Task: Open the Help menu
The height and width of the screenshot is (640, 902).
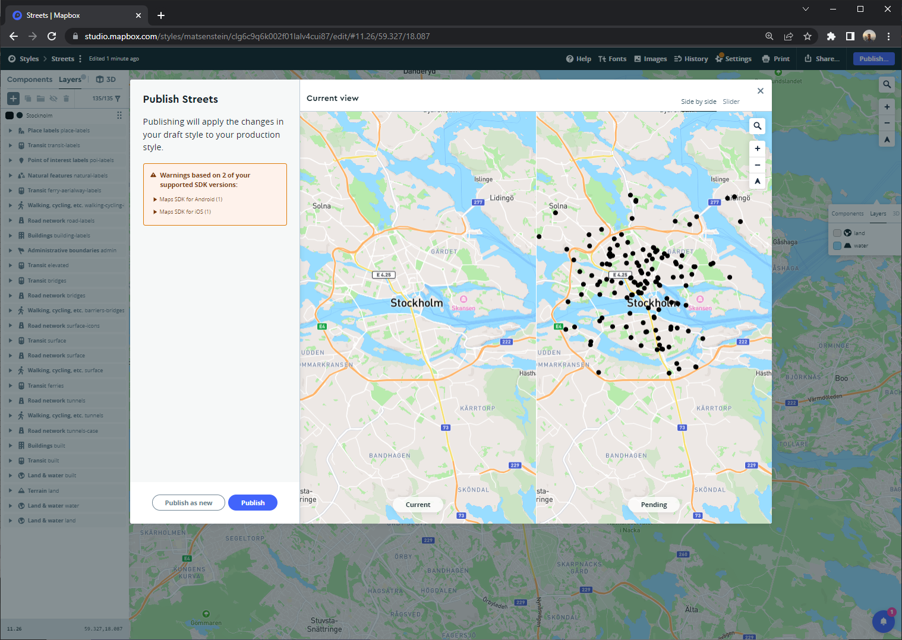Action: [x=578, y=59]
